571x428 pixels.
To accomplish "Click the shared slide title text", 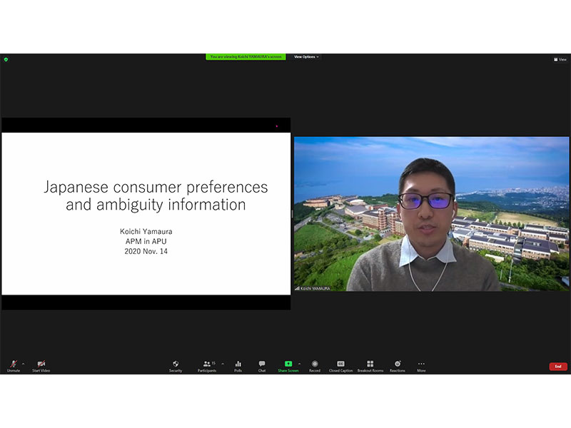I will point(156,196).
